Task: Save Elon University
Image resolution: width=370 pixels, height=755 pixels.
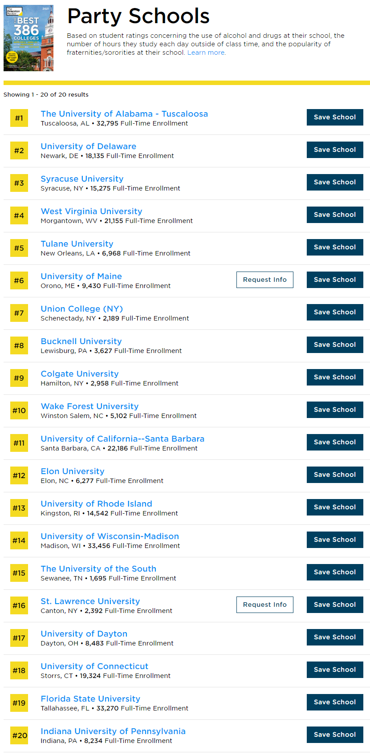Action: pyautogui.click(x=335, y=475)
